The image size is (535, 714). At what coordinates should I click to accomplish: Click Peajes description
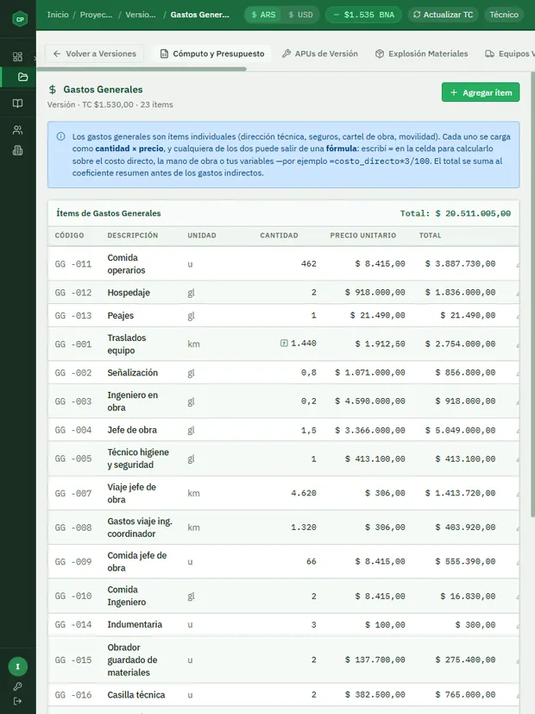(x=121, y=316)
